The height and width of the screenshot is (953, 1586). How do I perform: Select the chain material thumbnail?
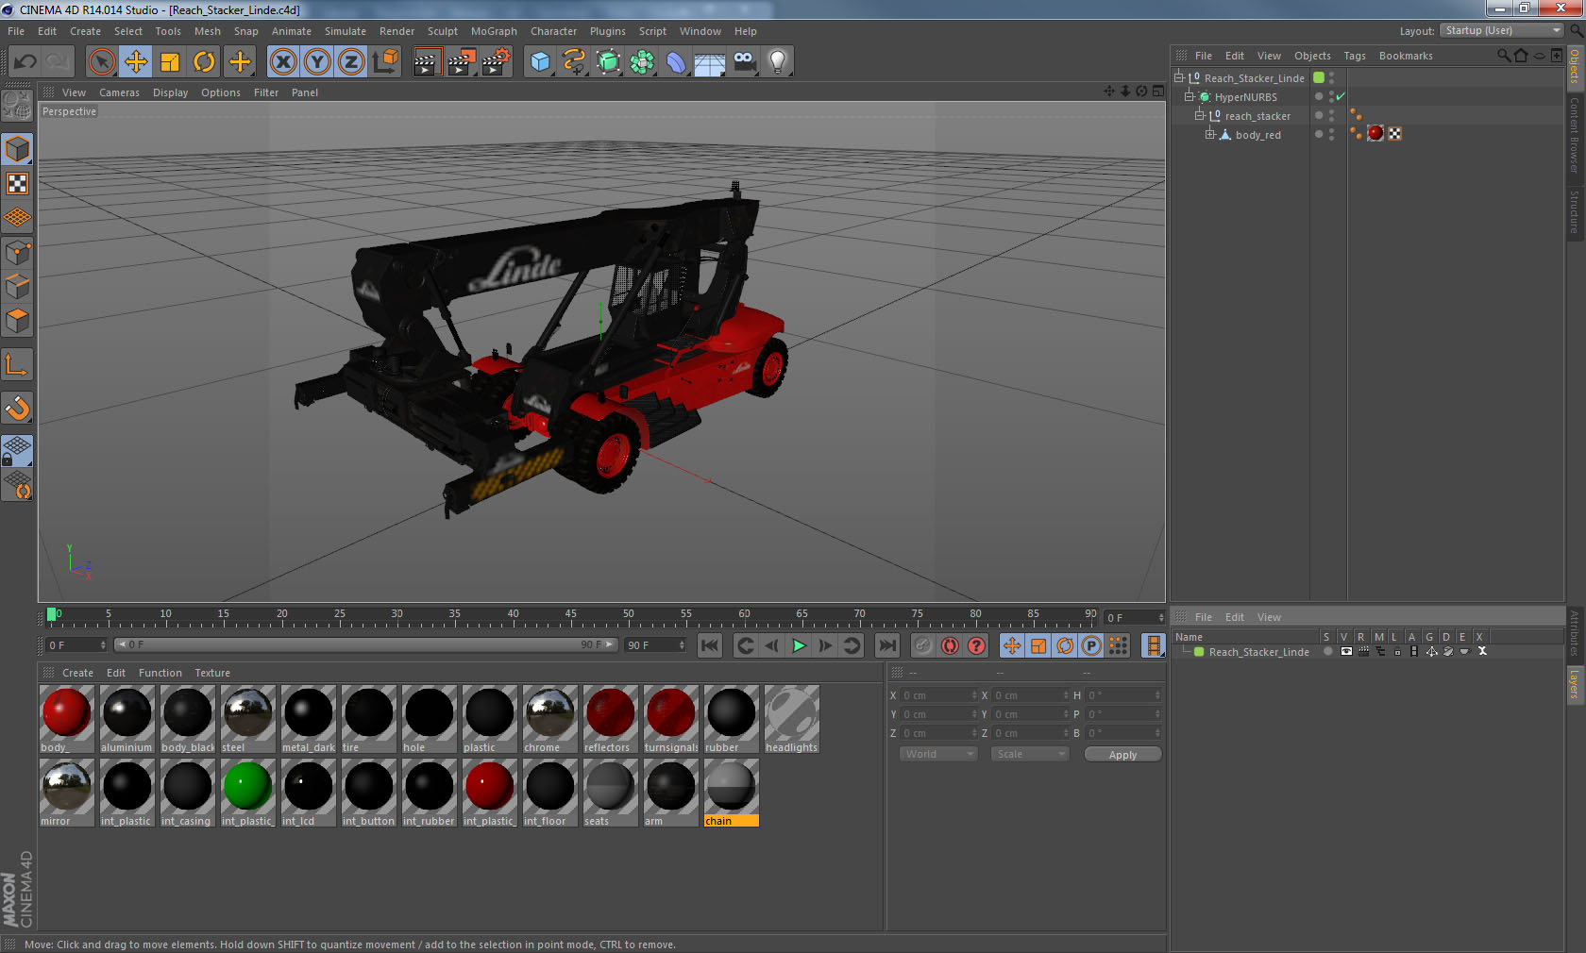pyautogui.click(x=731, y=793)
